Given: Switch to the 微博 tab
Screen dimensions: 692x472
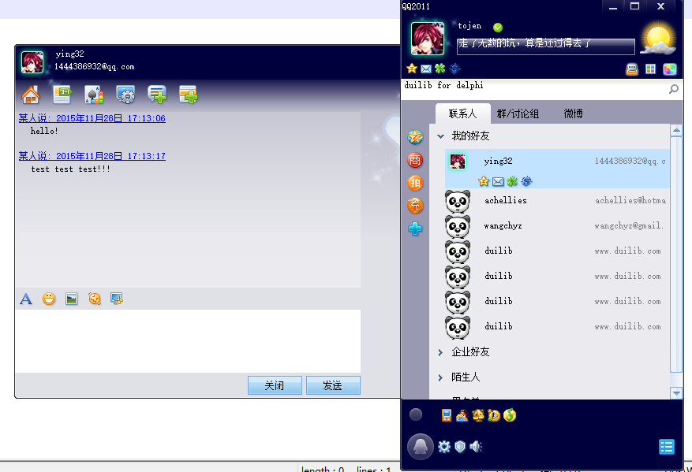Looking at the screenshot, I should point(574,113).
